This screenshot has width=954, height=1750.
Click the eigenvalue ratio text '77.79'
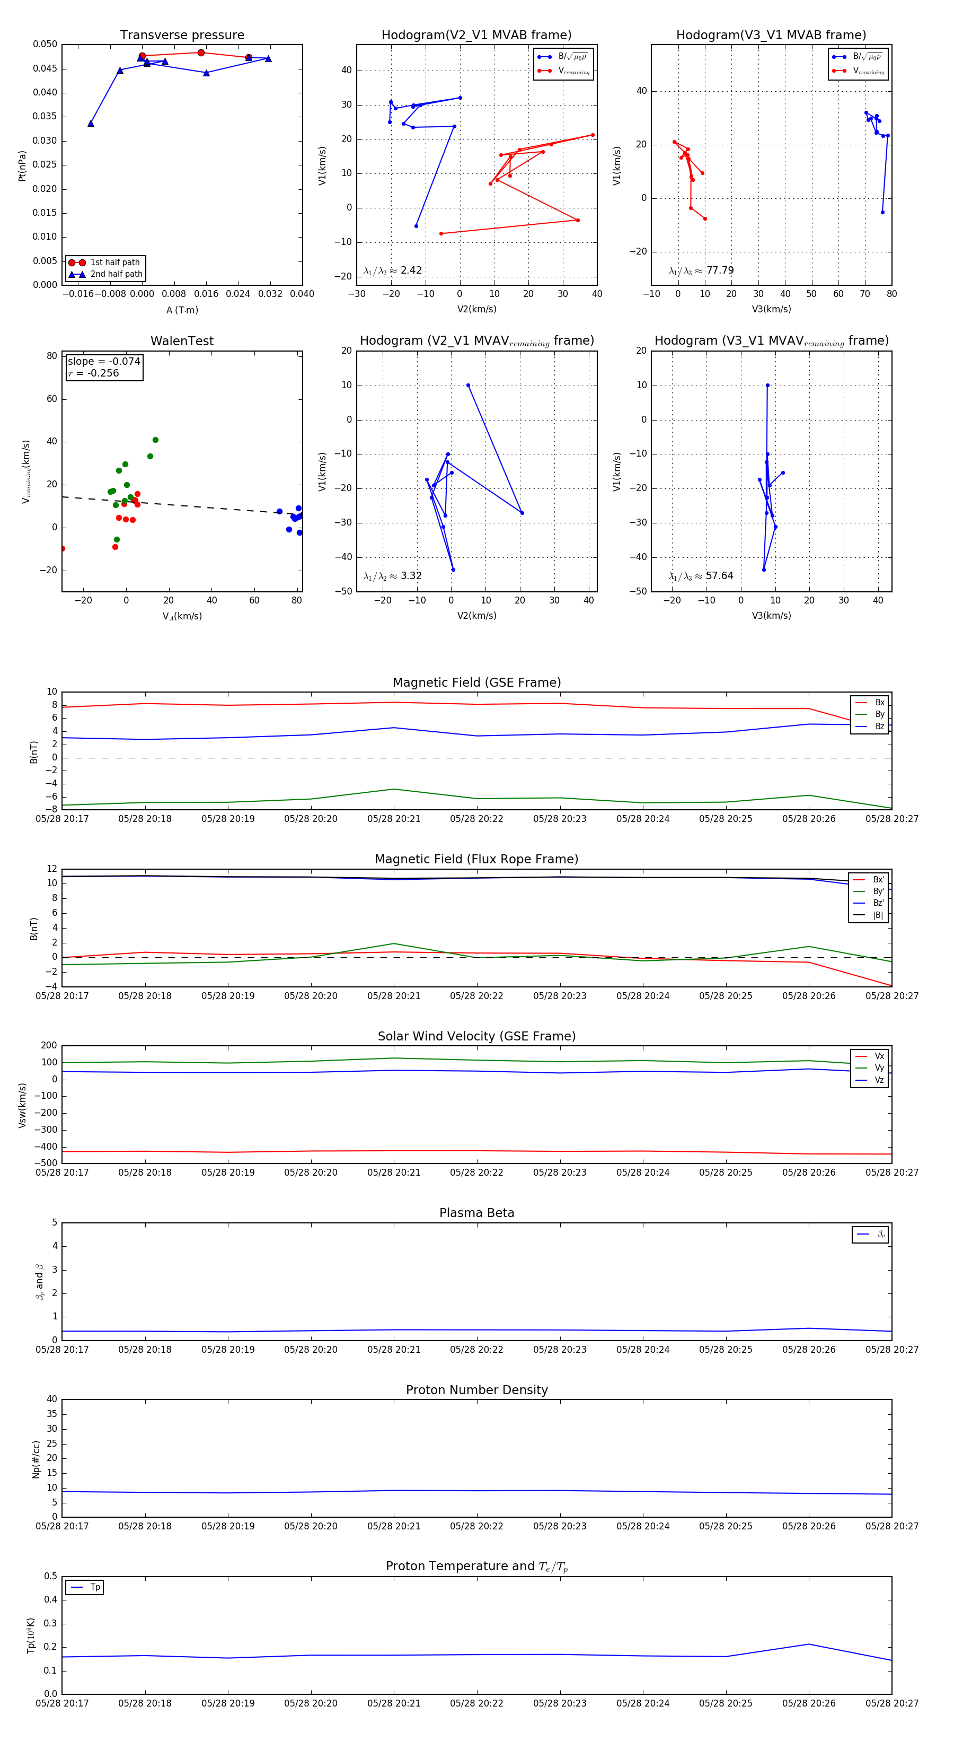coord(720,270)
